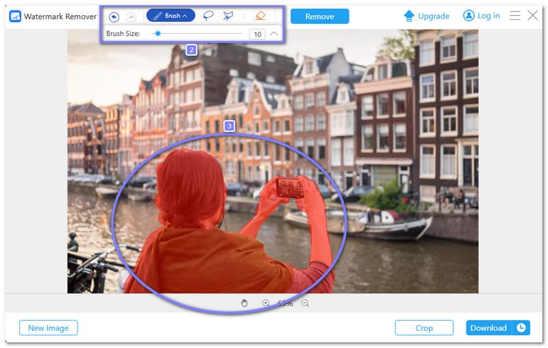Viewport: 548px width, 348px height.
Task: Open download history clock icon
Action: [x=521, y=328]
